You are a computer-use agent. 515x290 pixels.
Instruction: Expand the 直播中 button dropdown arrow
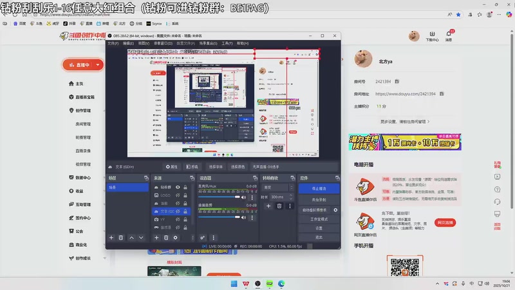(x=98, y=65)
